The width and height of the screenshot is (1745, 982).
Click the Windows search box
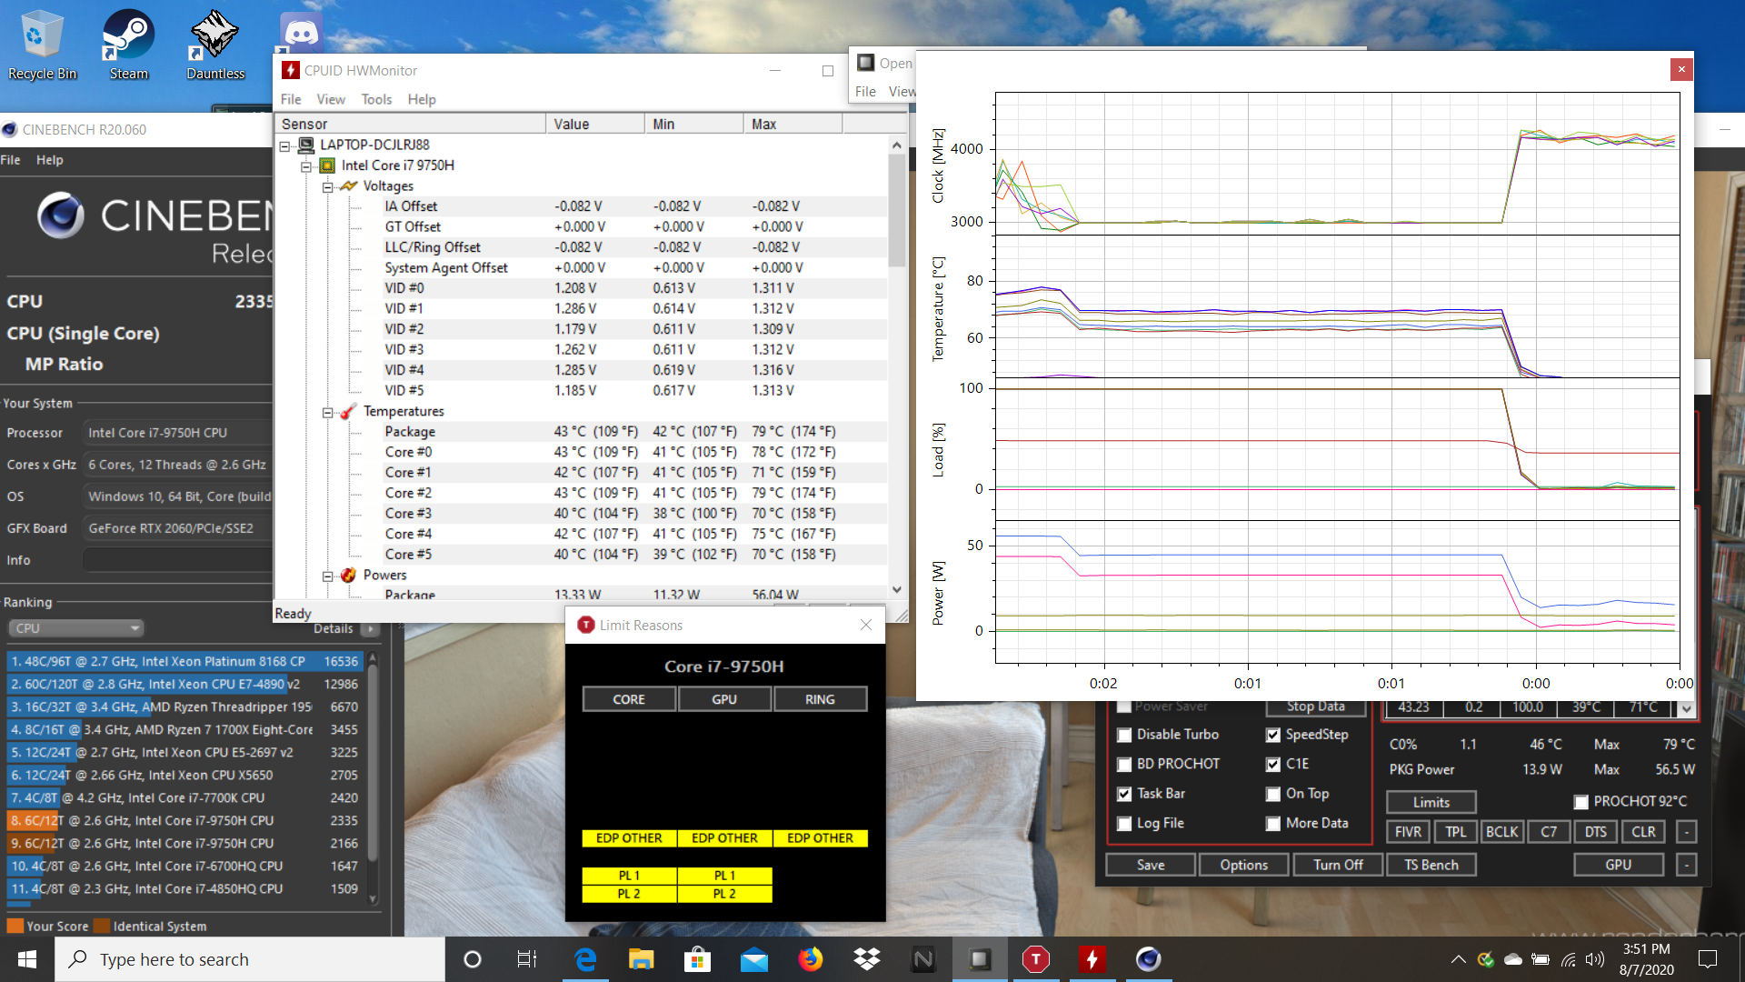coord(250,959)
